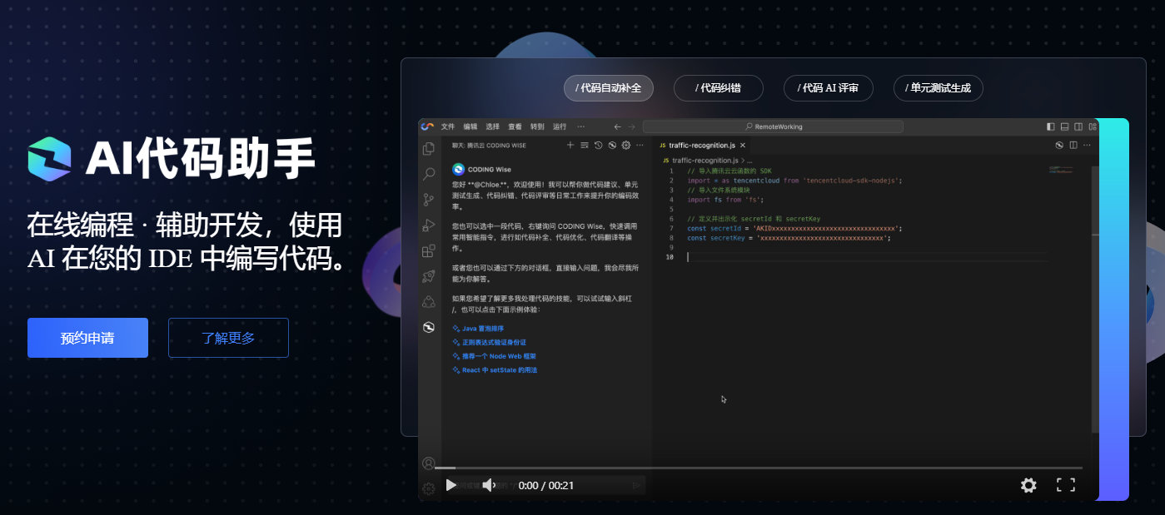Click the plus new chat icon
The width and height of the screenshot is (1165, 515).
click(570, 145)
